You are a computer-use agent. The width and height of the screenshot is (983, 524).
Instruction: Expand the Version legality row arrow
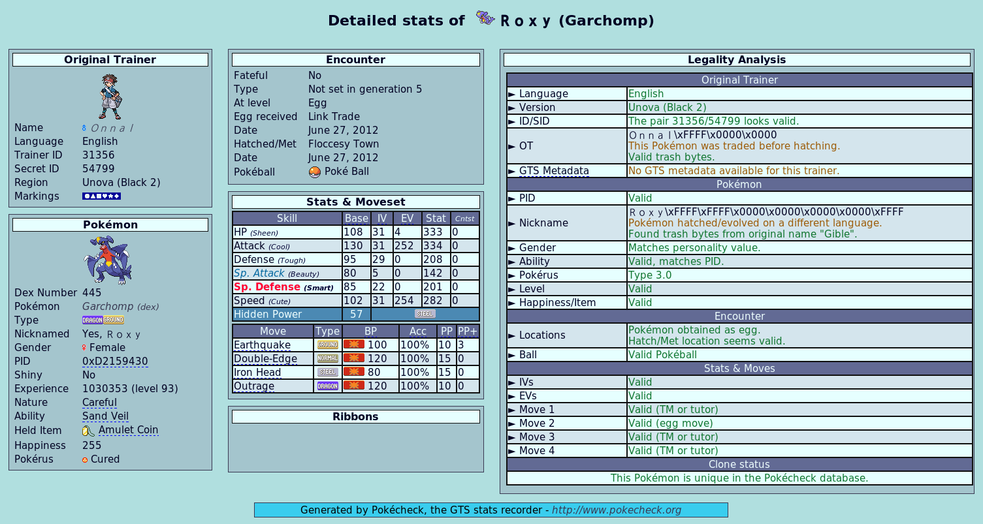pos(512,108)
